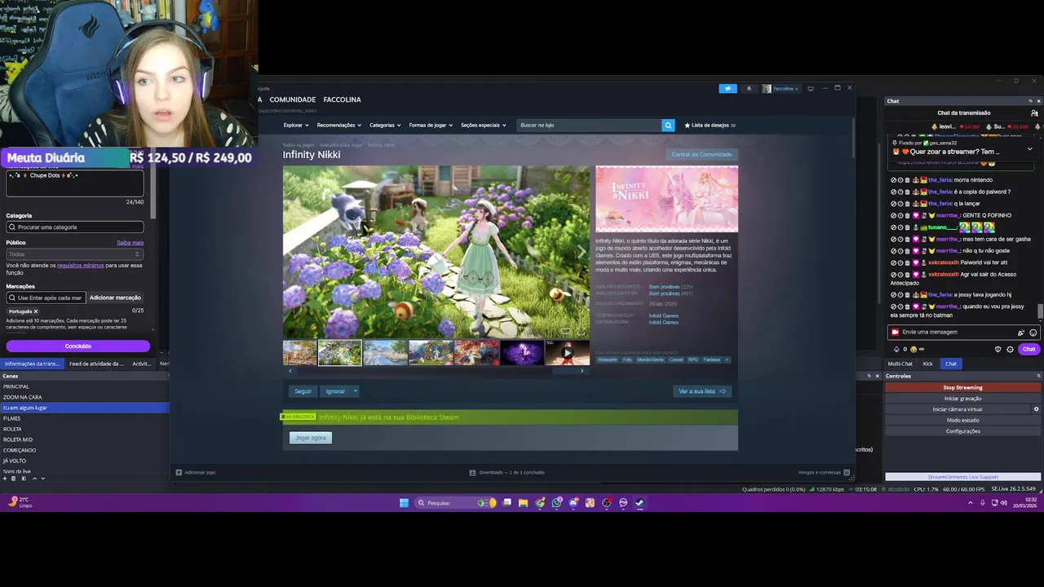
Task: Open Faccolina account dropdown in Steam
Action: [781, 88]
